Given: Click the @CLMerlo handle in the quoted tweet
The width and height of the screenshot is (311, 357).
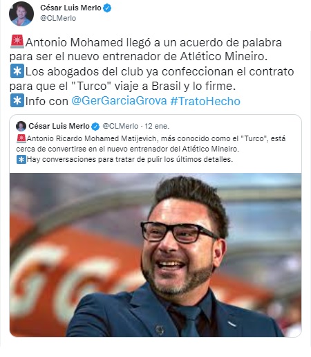Looking at the screenshot, I should [120, 126].
